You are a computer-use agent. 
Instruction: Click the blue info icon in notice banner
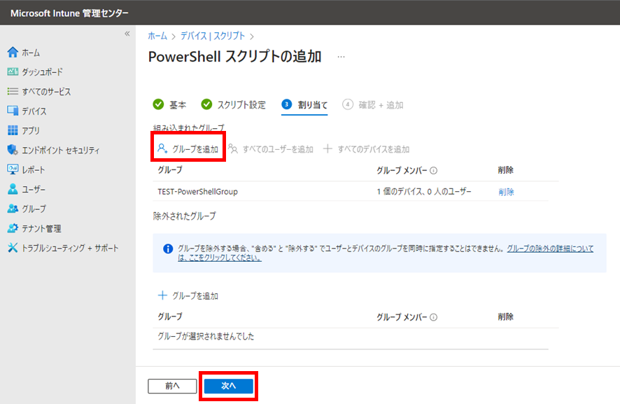(168, 249)
